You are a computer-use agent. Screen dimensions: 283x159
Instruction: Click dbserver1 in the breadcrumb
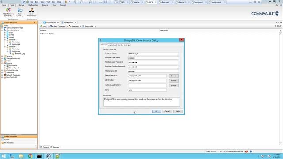75,26
